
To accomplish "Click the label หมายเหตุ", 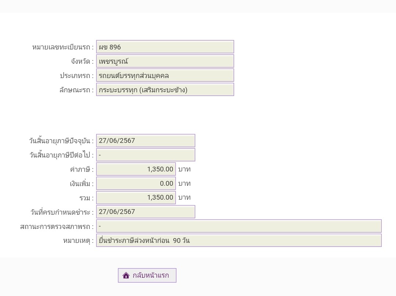I will 78,241.
